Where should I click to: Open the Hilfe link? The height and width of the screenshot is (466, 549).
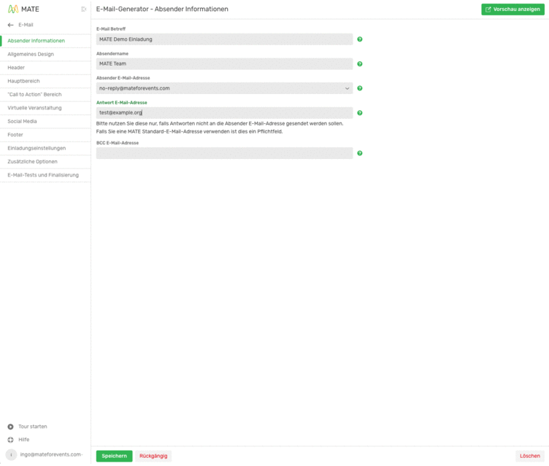tap(24, 440)
